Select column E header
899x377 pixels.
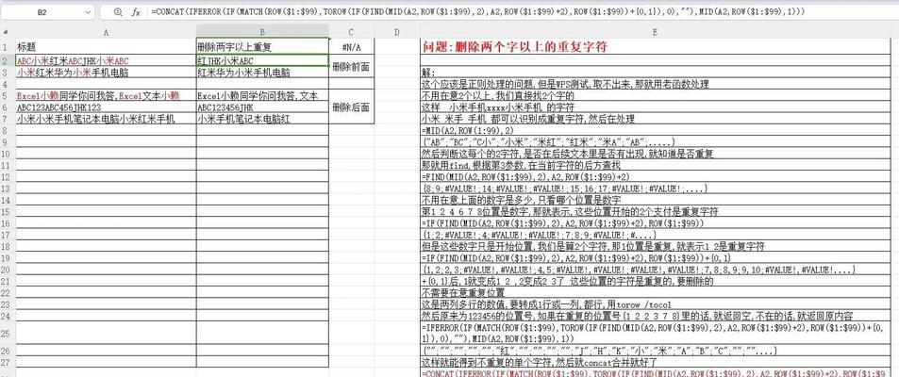click(656, 33)
